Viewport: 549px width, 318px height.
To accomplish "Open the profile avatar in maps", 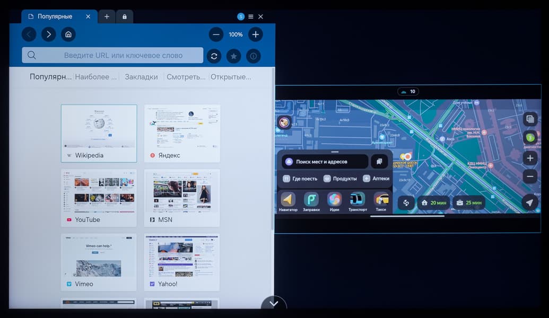I will click(x=284, y=122).
